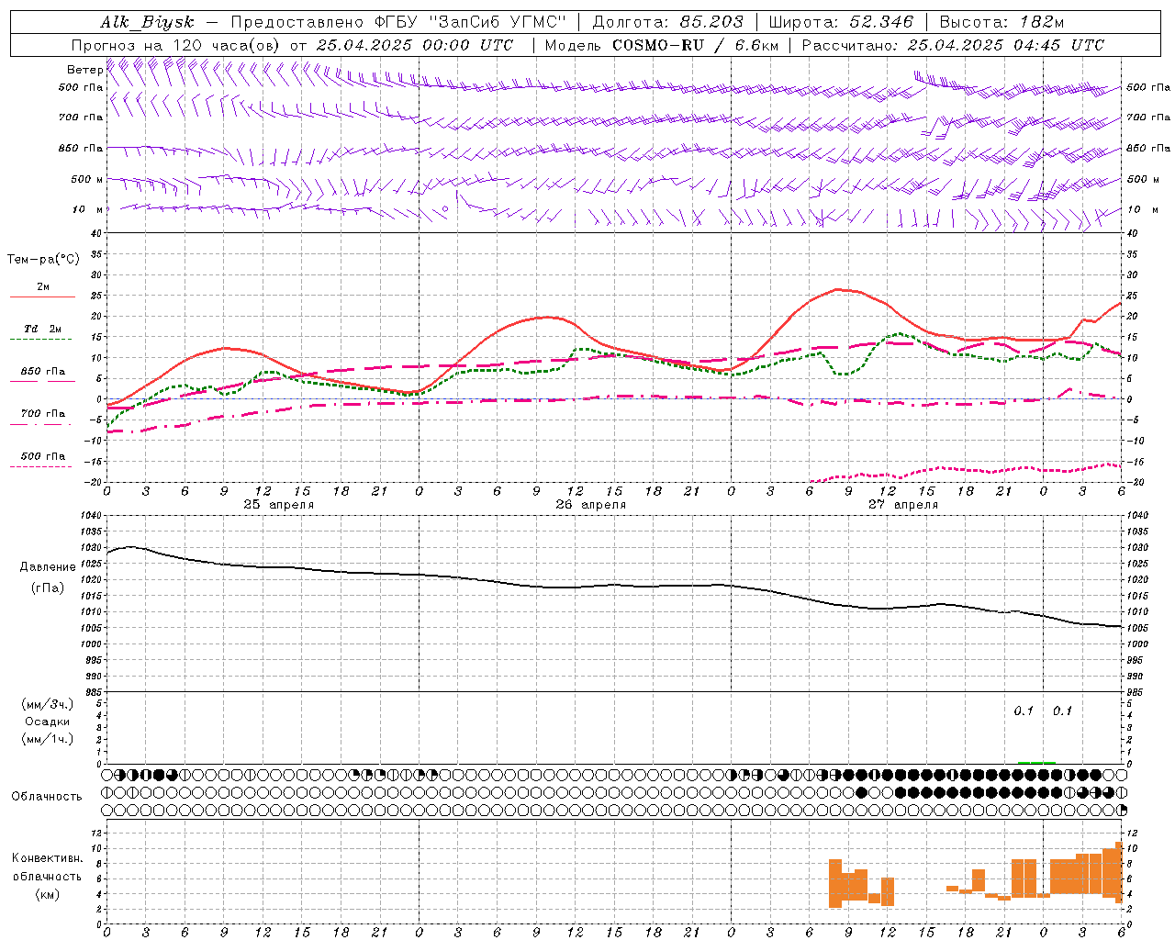
Task: Click the Облачность cloud cover label
Action: click(47, 796)
